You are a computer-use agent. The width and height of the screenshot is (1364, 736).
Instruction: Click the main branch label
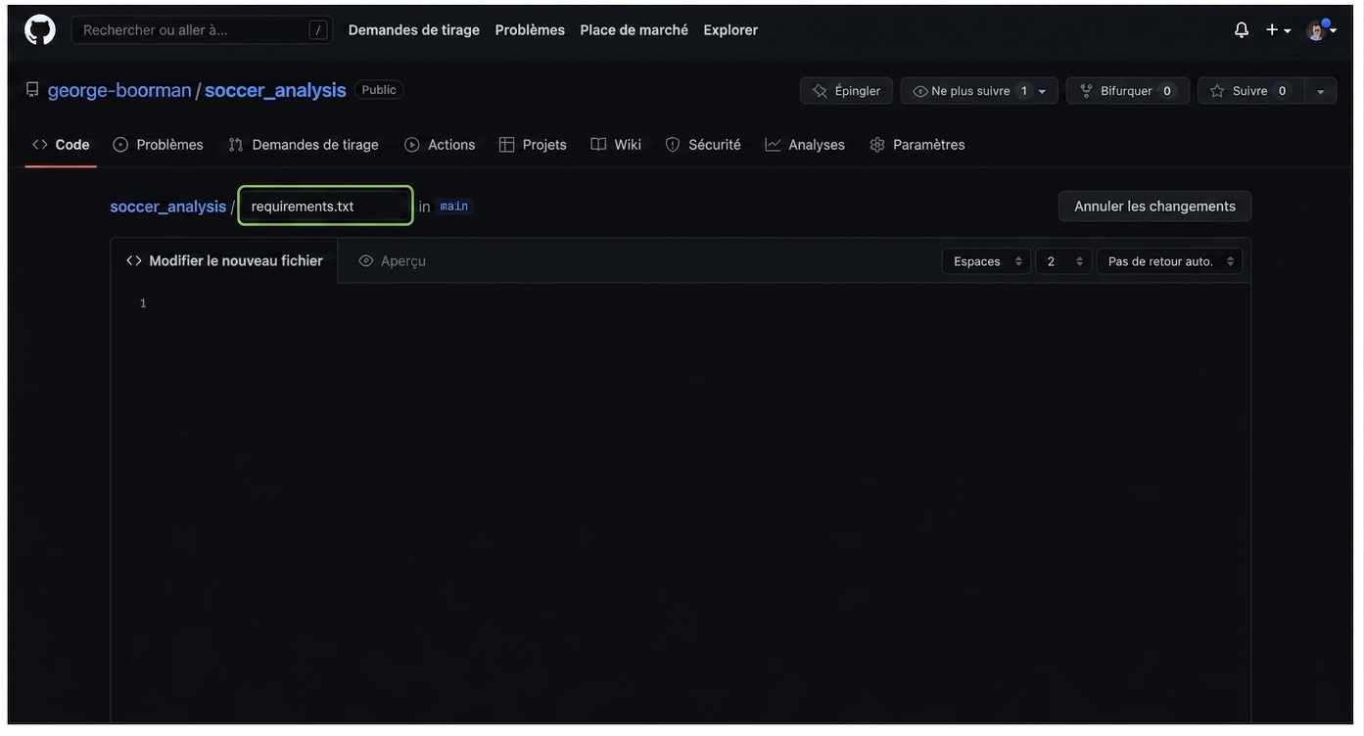tap(454, 207)
